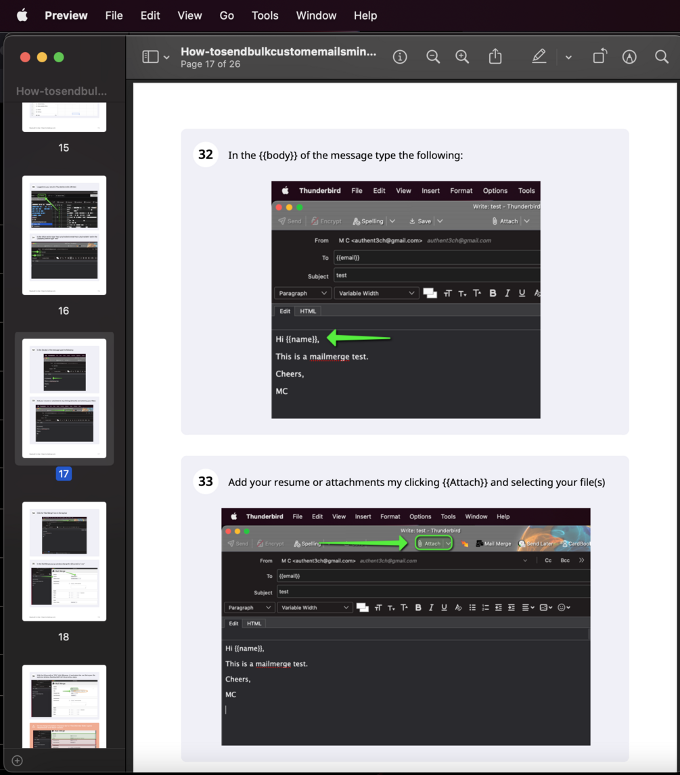Click the zoom out magnifier icon
Viewport: 680px width, 775px height.
tap(433, 57)
